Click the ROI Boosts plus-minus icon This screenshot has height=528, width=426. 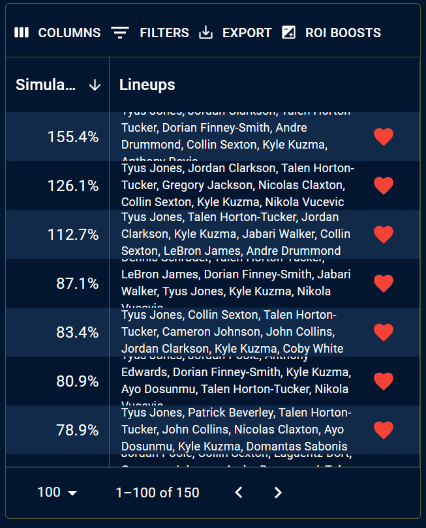click(x=288, y=33)
